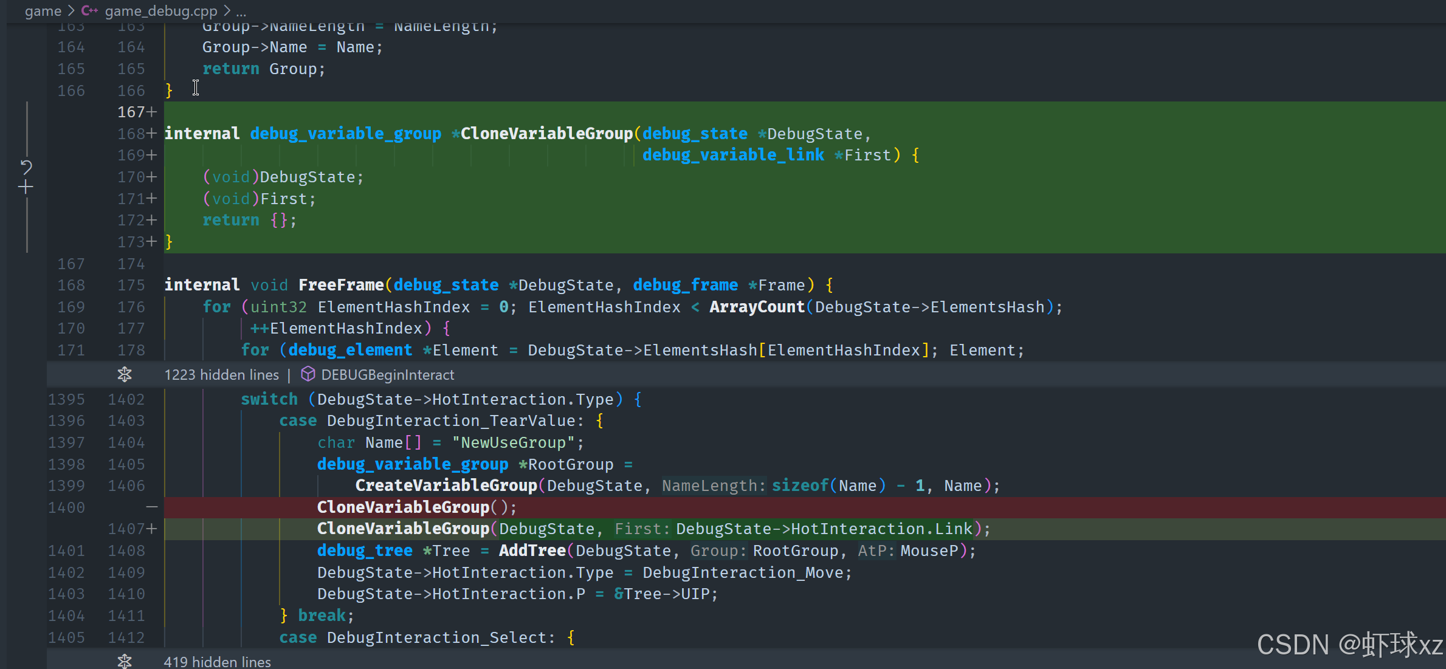The height and width of the screenshot is (669, 1446).
Task: Expand the breadcrumb ellipsis symbol
Action: (x=241, y=11)
